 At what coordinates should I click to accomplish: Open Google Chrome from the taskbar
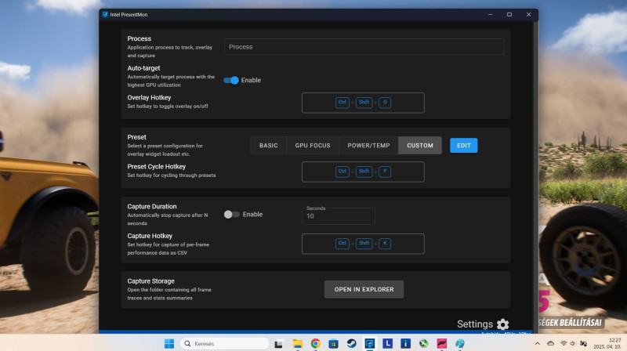[316, 343]
